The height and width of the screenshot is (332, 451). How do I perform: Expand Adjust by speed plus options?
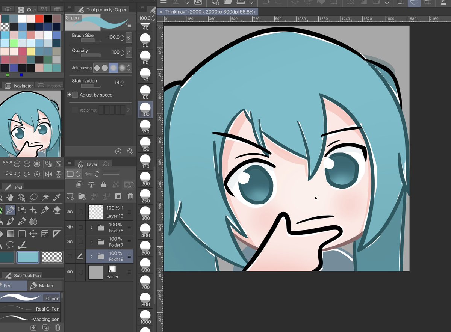pos(69,95)
